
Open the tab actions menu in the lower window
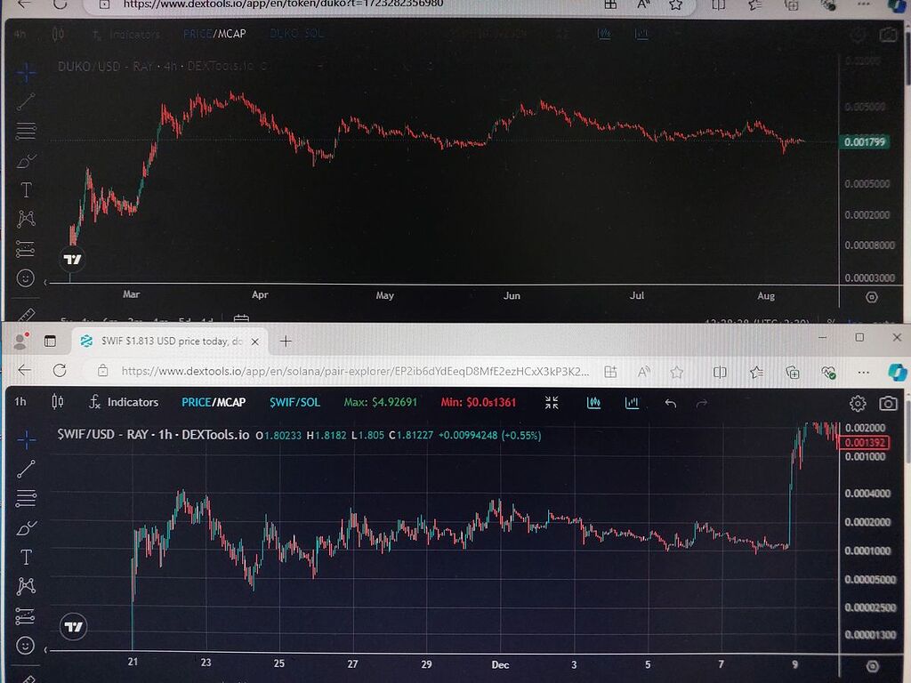click(x=50, y=341)
